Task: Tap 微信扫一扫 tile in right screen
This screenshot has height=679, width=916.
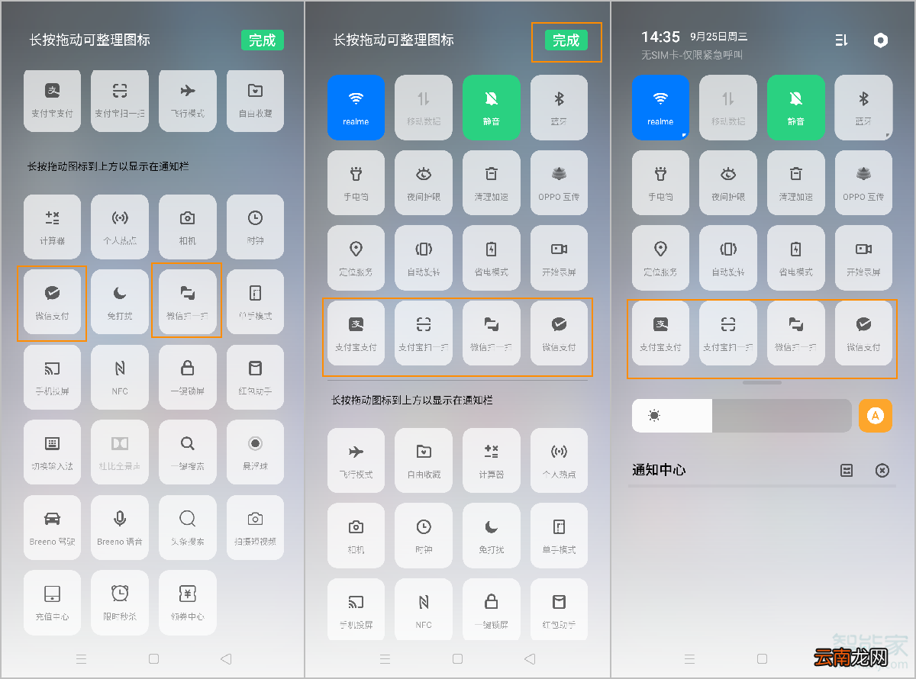Action: tap(795, 333)
